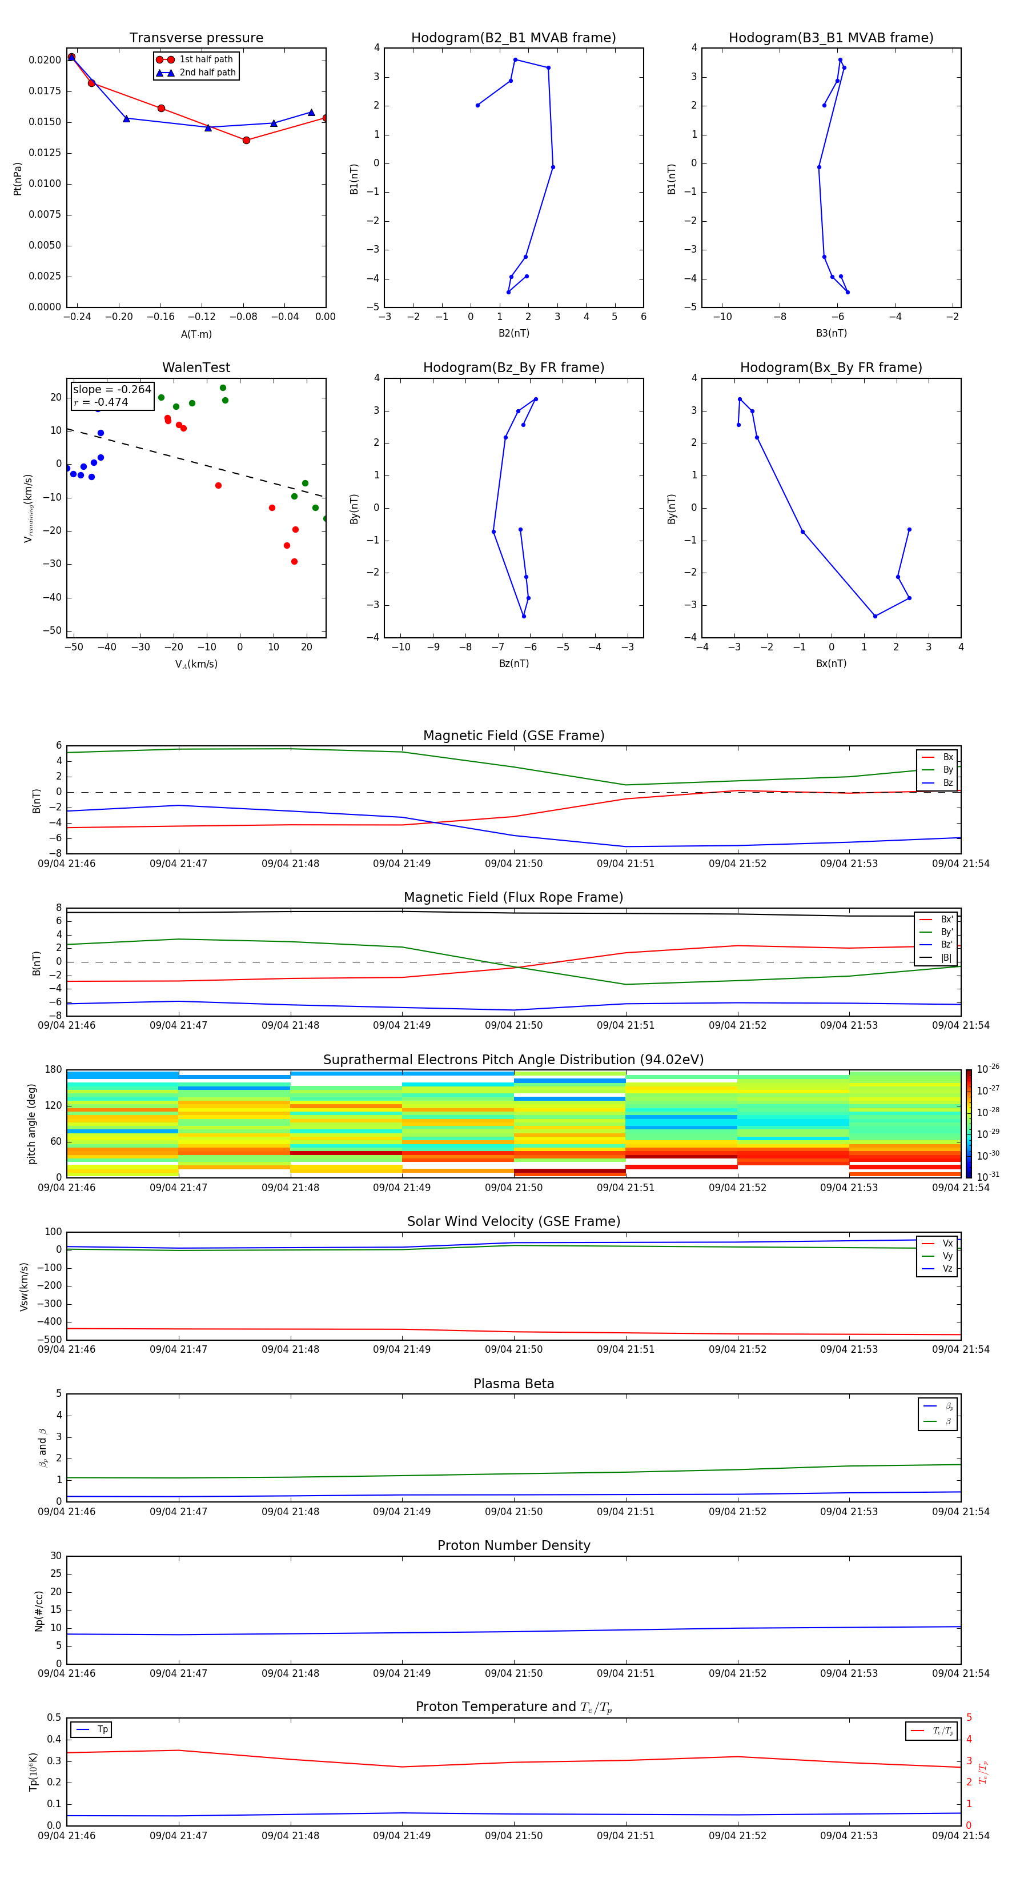The width and height of the screenshot is (1028, 1886).
Task: Select the Vz entry in velocity legend
Action: [937, 1269]
